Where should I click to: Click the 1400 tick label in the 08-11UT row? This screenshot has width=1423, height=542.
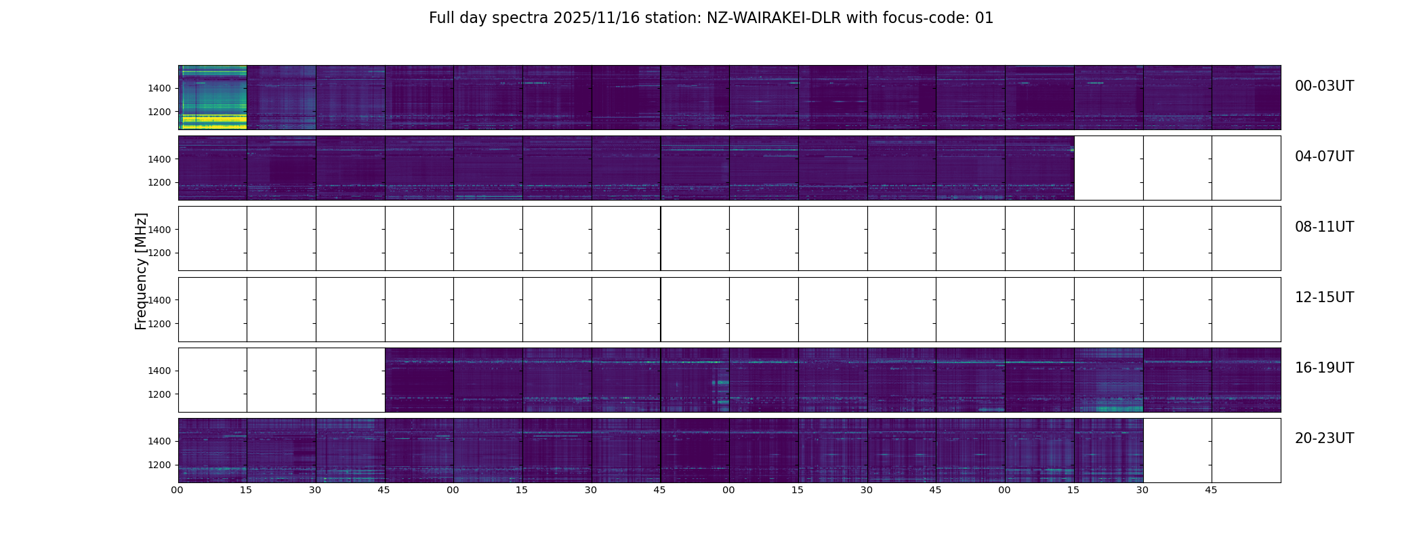coord(160,230)
